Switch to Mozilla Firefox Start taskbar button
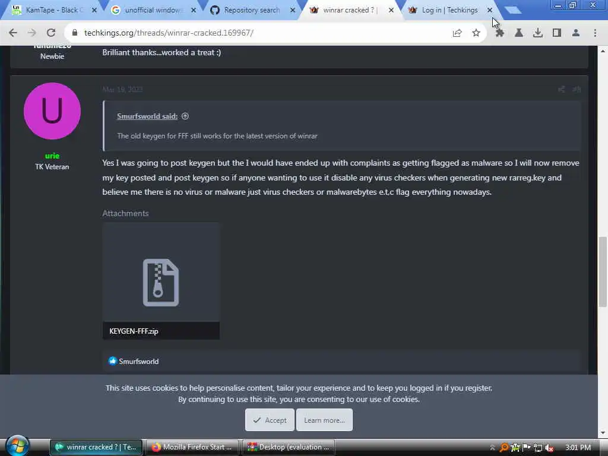Screen dimensions: 608x456 pos(192,447)
